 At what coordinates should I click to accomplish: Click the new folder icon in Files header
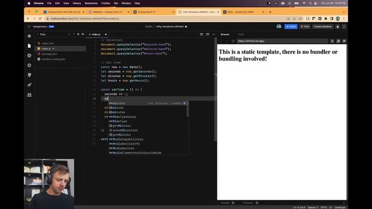[x=83, y=34]
